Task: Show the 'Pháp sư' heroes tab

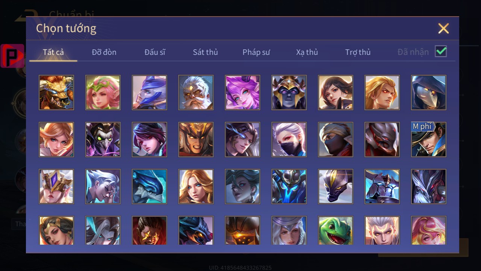Action: [256, 52]
